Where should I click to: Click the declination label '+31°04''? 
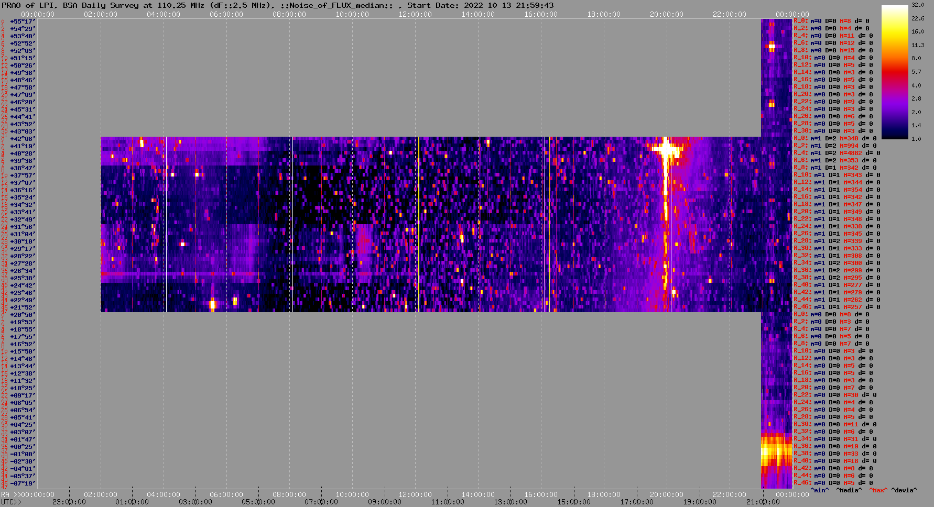23,234
